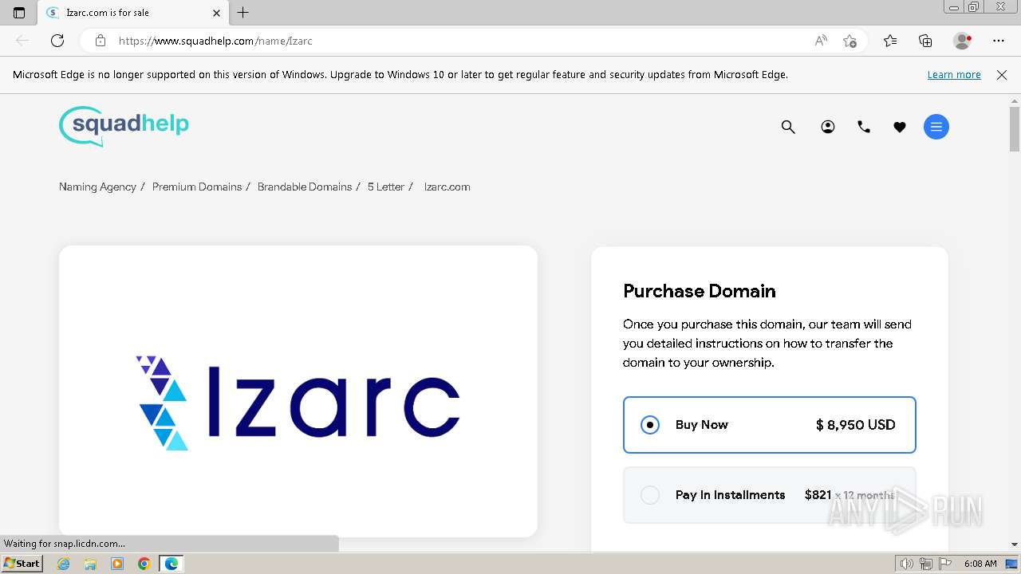Open the blue hamburger menu
1021x574 pixels.
click(x=936, y=127)
